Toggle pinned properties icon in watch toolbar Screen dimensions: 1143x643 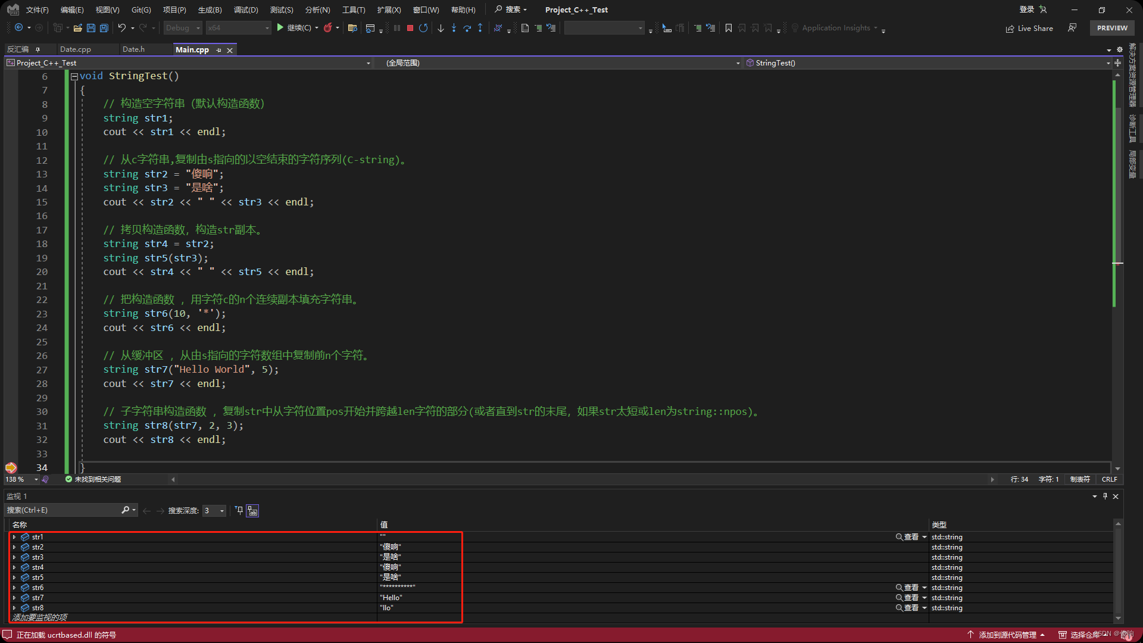[x=239, y=510]
